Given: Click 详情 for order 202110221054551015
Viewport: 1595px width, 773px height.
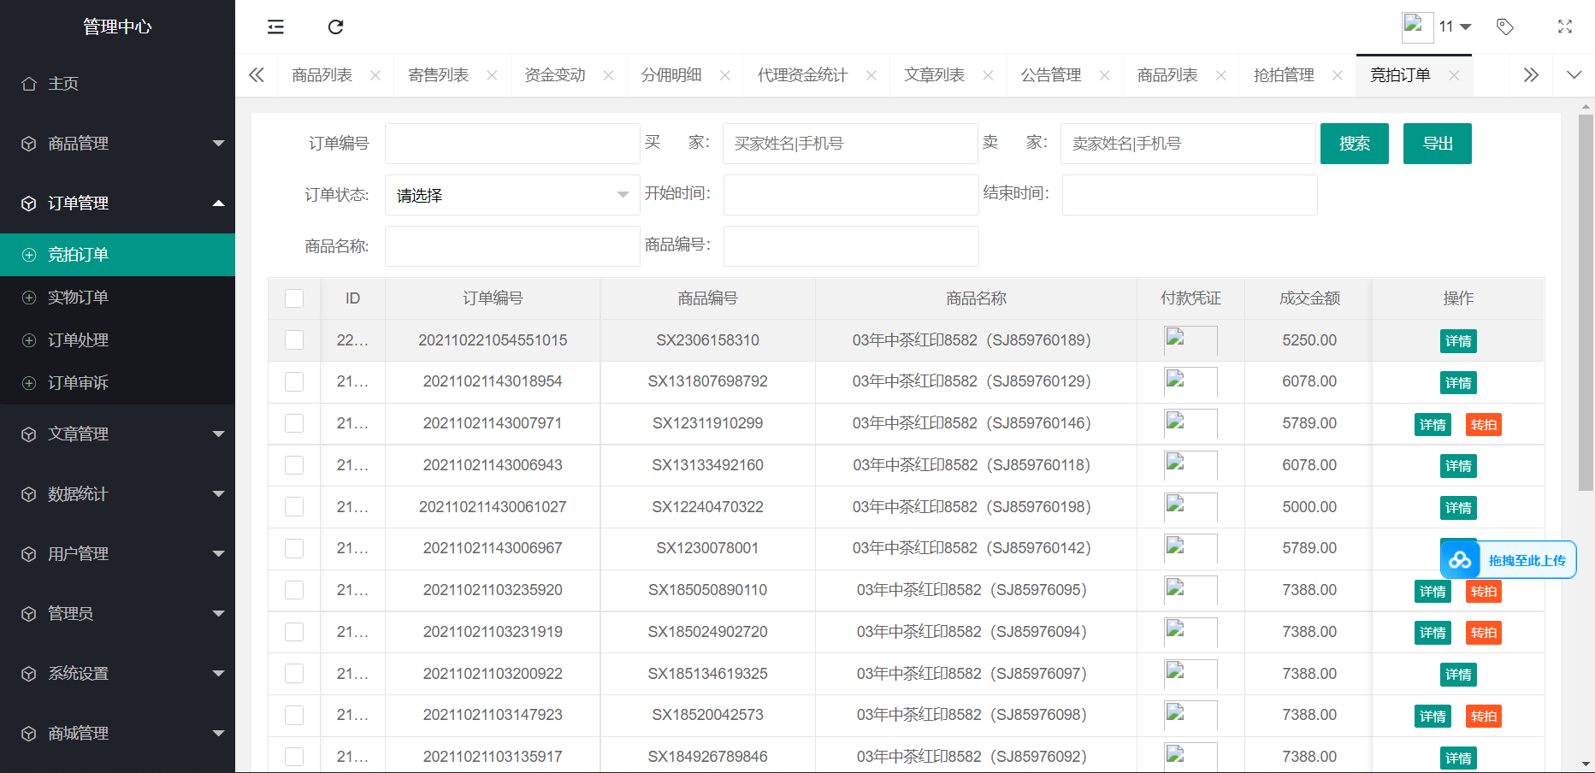Looking at the screenshot, I should tap(1458, 341).
